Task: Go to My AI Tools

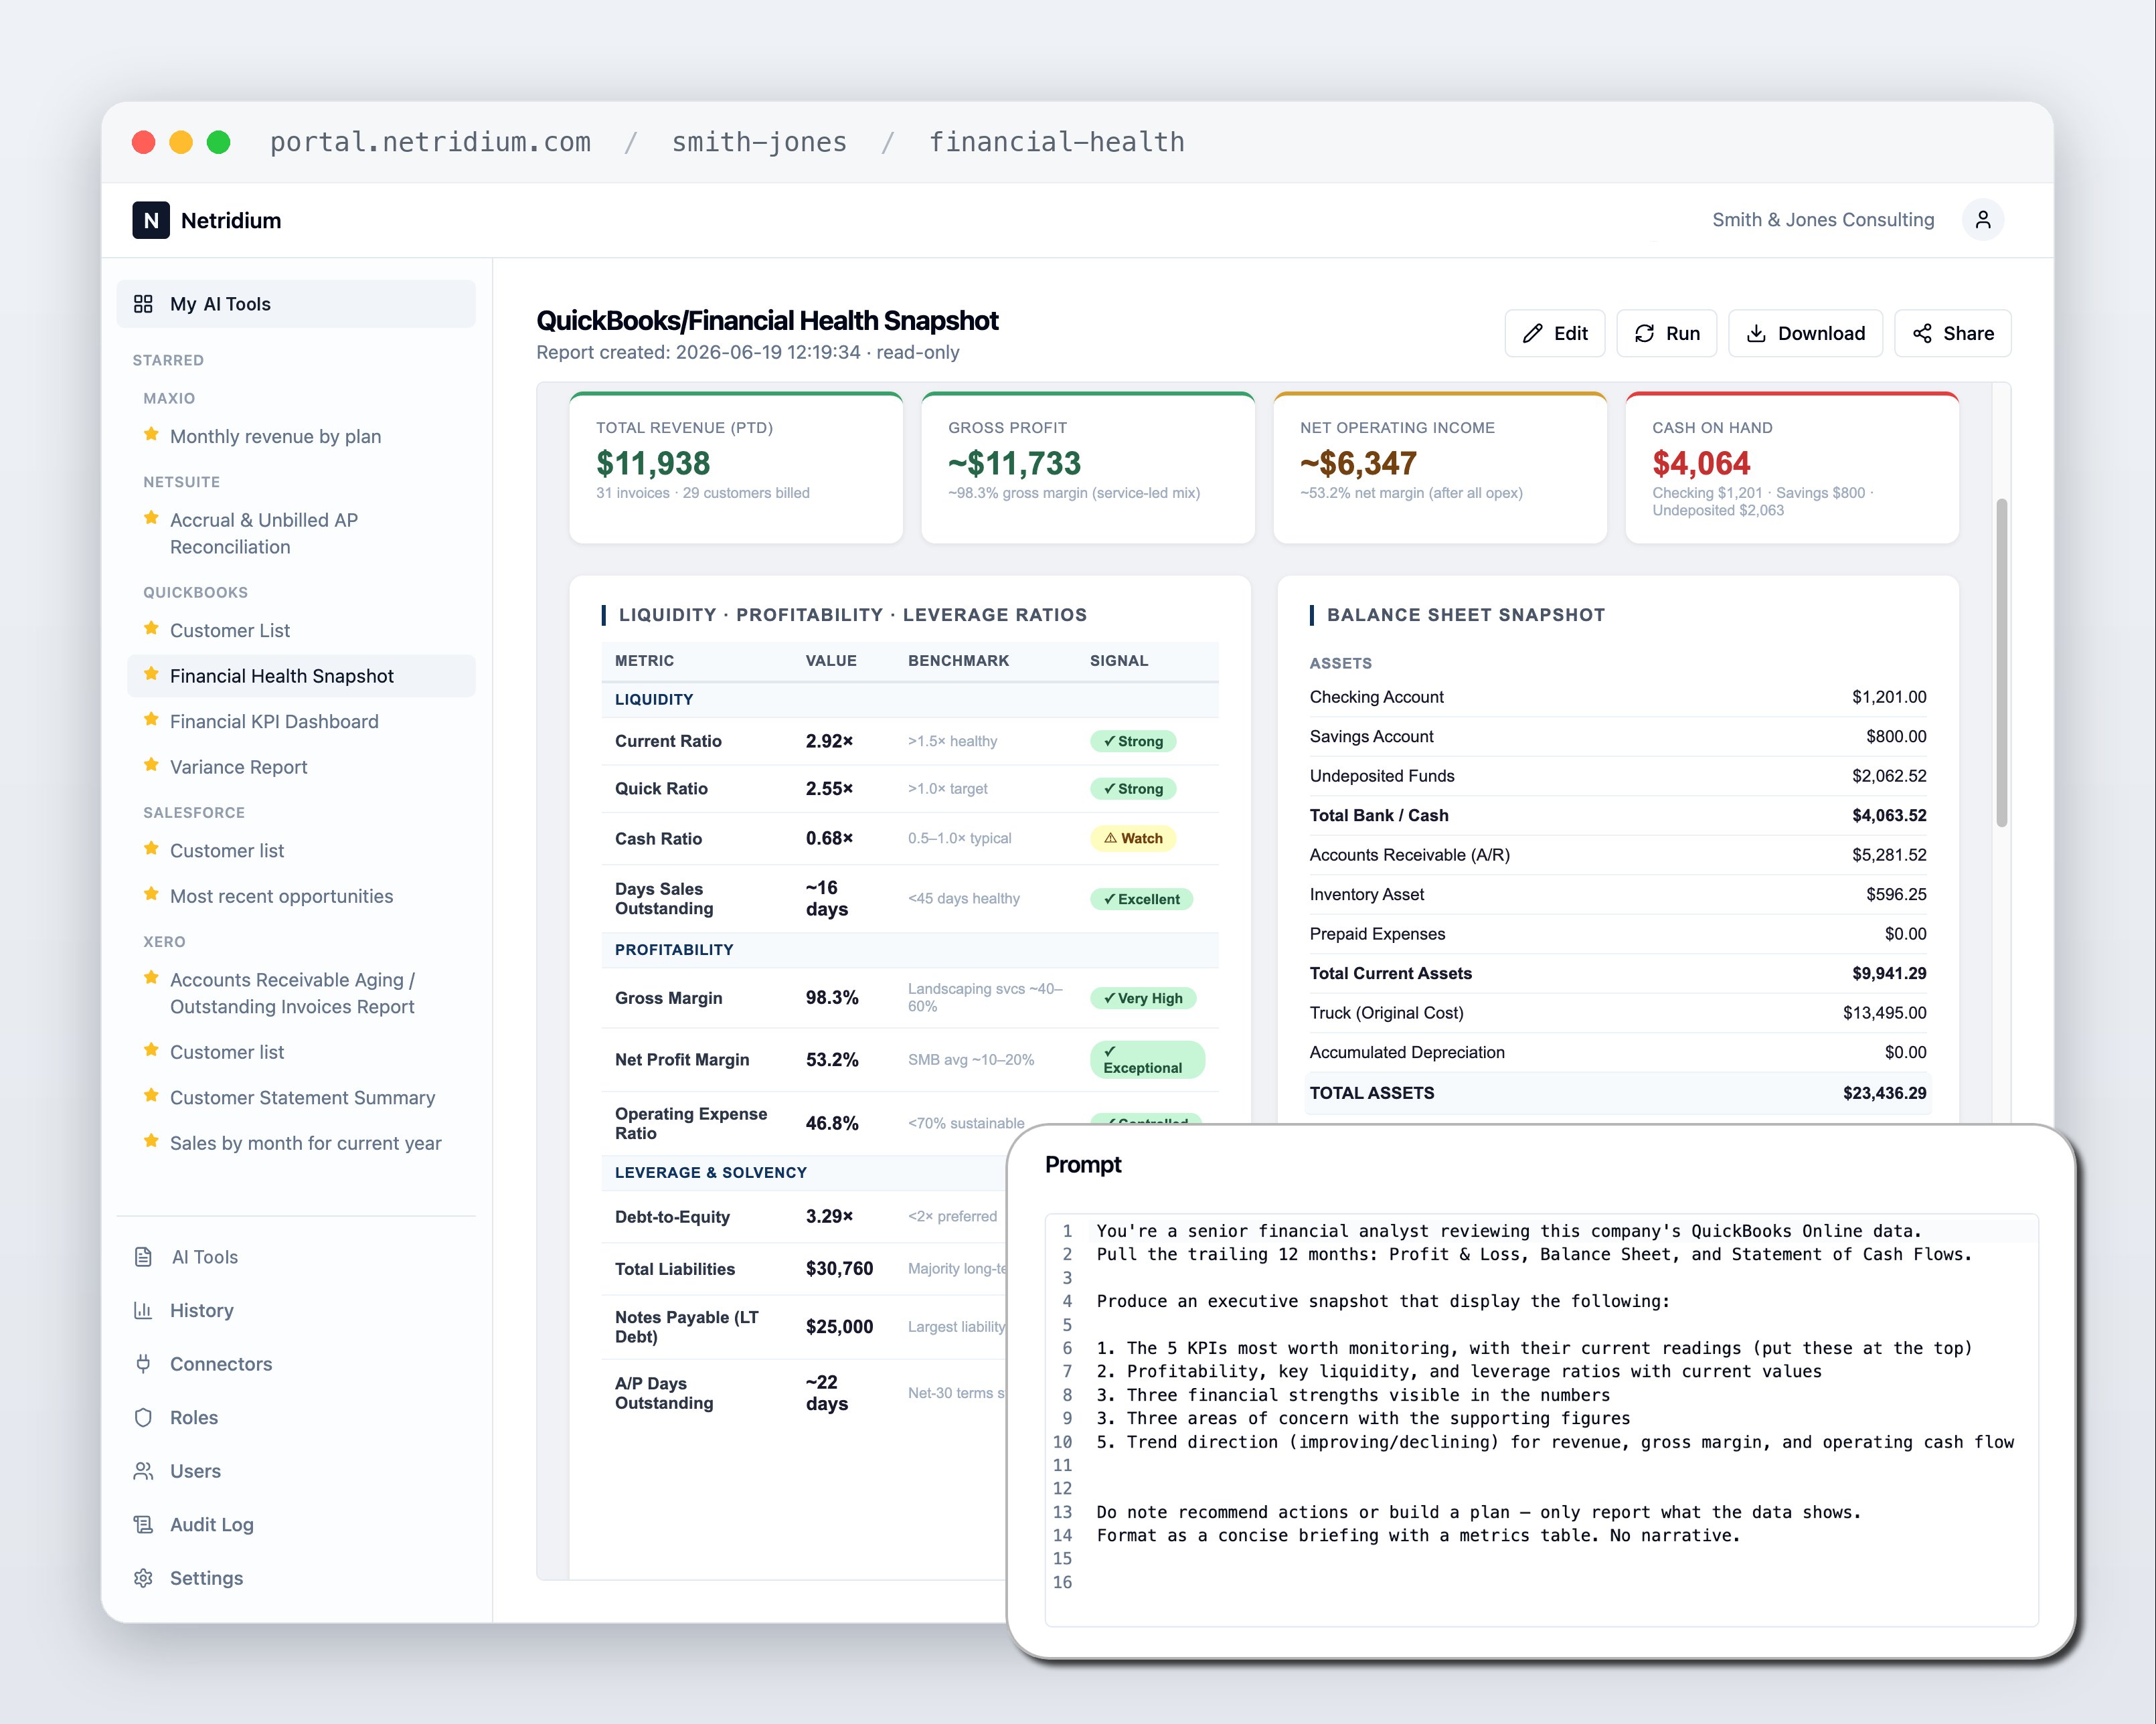Action: 296,304
